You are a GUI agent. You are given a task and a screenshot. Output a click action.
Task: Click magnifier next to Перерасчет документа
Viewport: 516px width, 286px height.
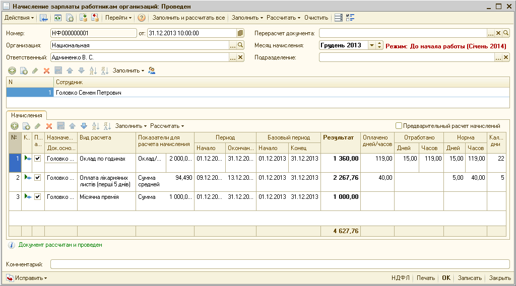coord(506,33)
